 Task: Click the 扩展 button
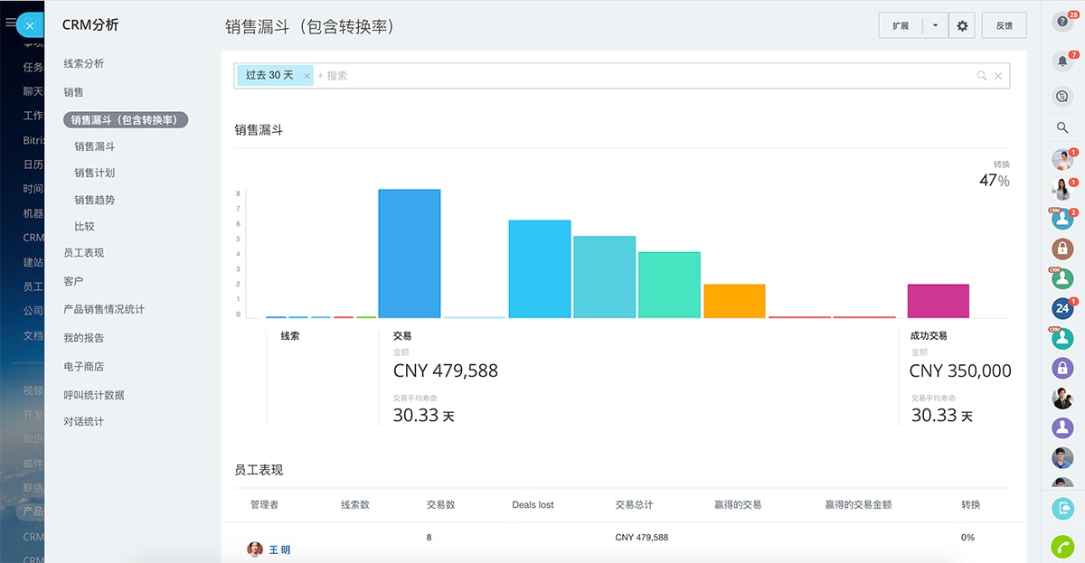coord(901,26)
